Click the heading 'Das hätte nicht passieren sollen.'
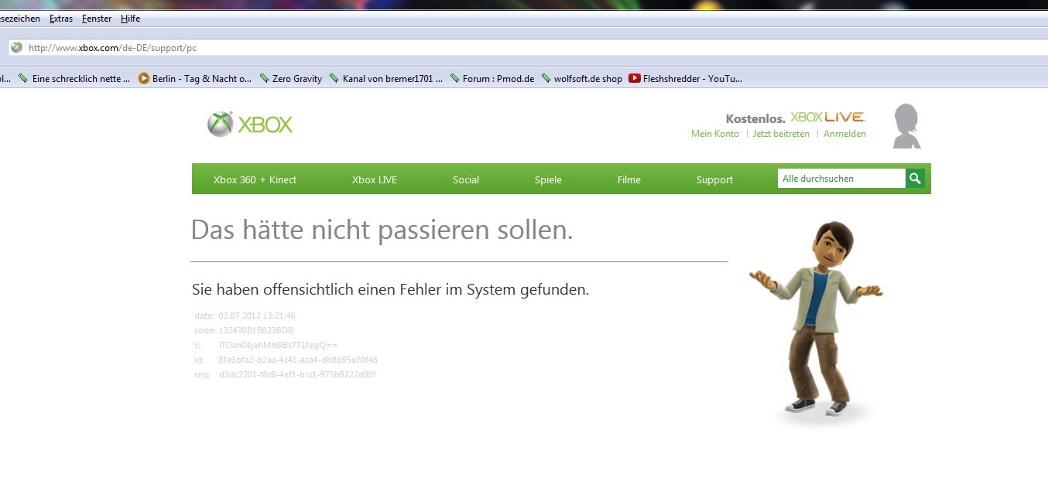 (382, 230)
